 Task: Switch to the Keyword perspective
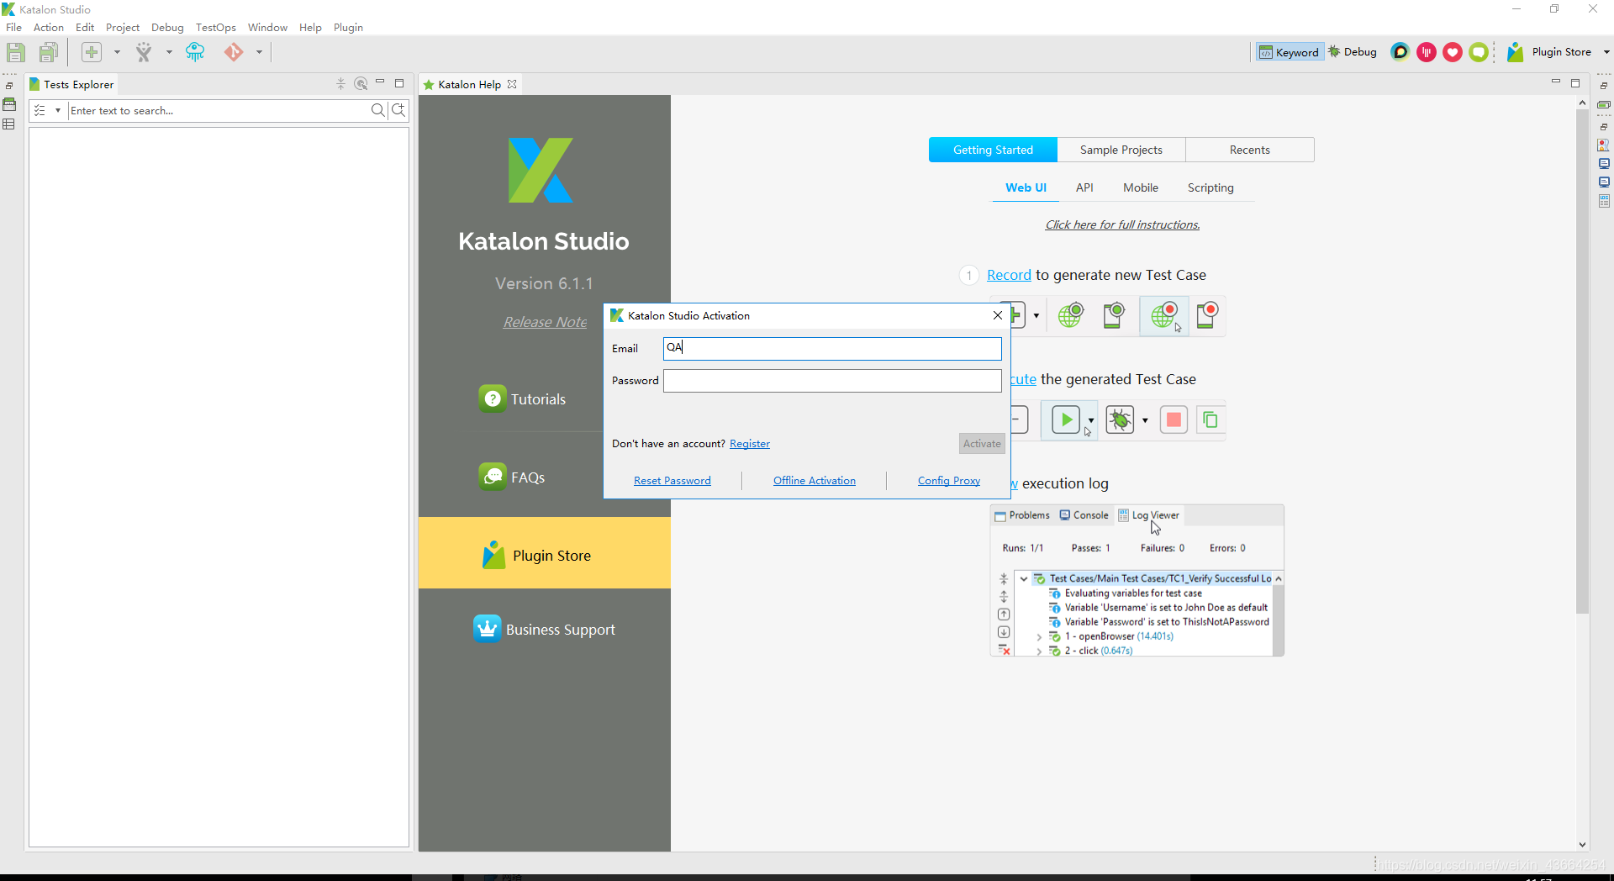[1289, 52]
